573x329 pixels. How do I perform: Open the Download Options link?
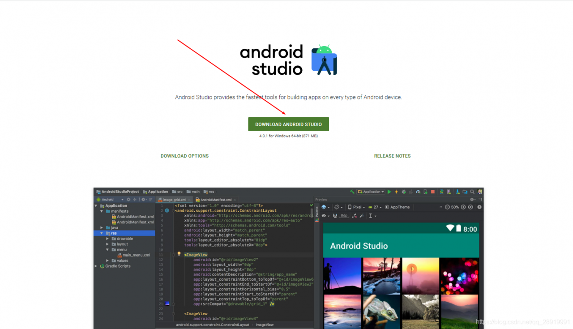(184, 156)
